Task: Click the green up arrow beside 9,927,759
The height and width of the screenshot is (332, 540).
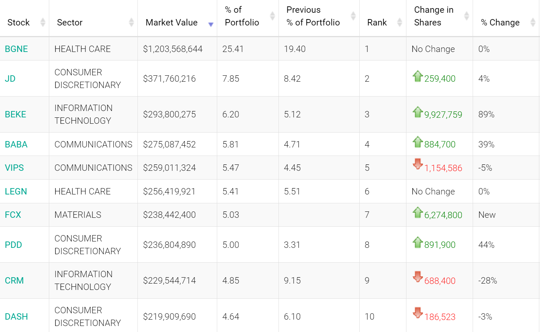Action: point(418,112)
